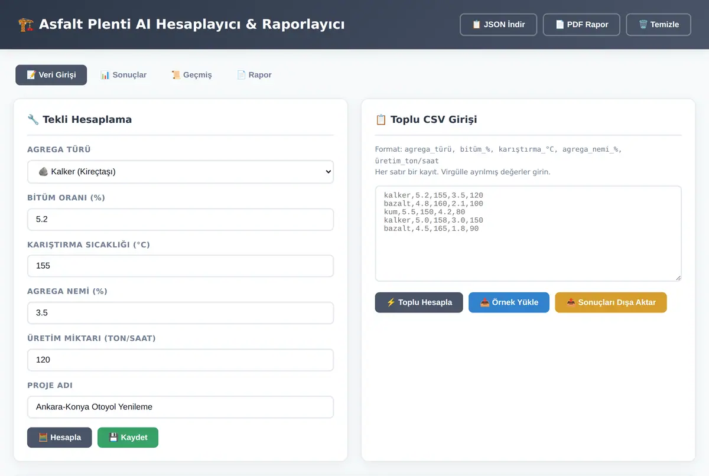Download data with JSON İndir button
The height and width of the screenshot is (476, 709).
coord(498,25)
